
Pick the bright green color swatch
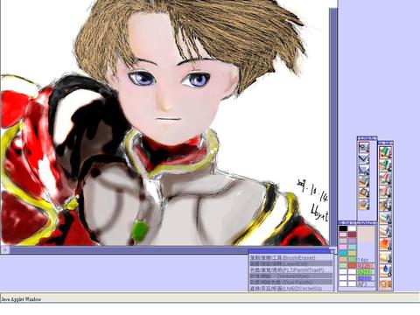coord(352,259)
